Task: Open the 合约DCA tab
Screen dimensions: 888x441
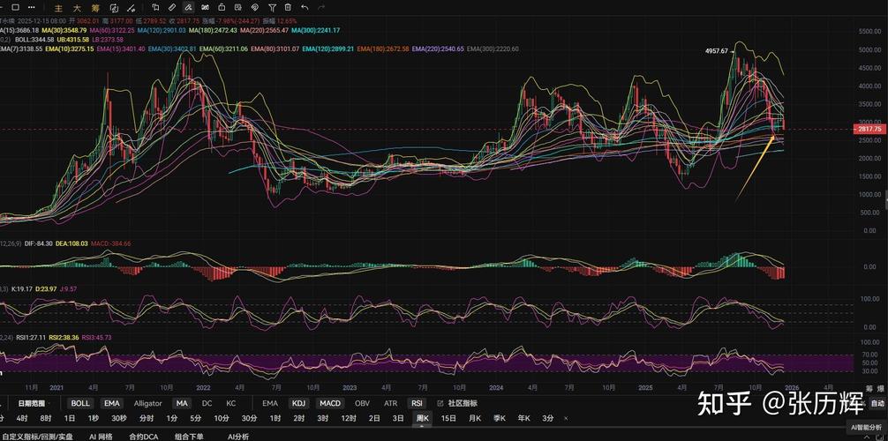Action: (x=144, y=436)
